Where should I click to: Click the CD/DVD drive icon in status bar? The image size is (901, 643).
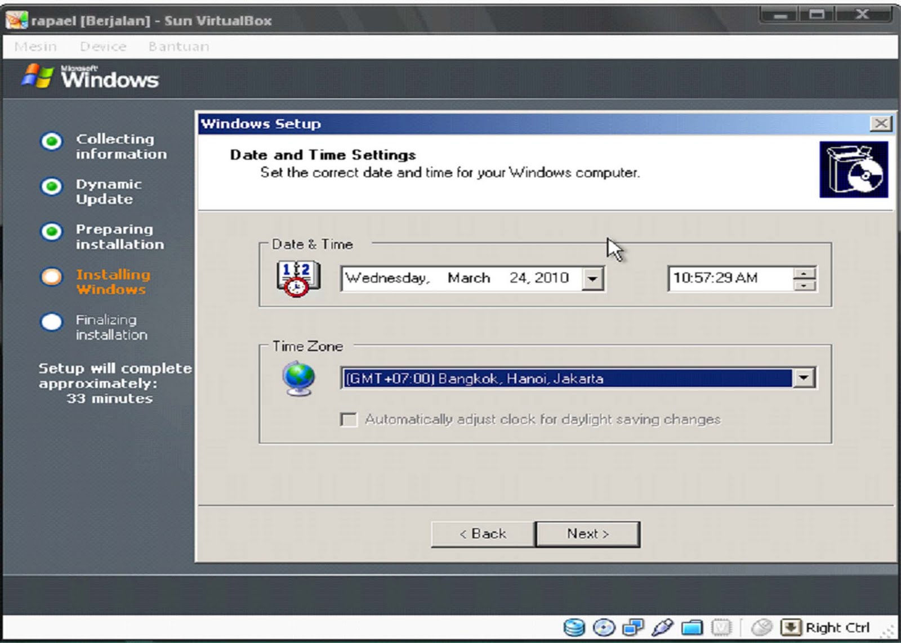point(604,627)
